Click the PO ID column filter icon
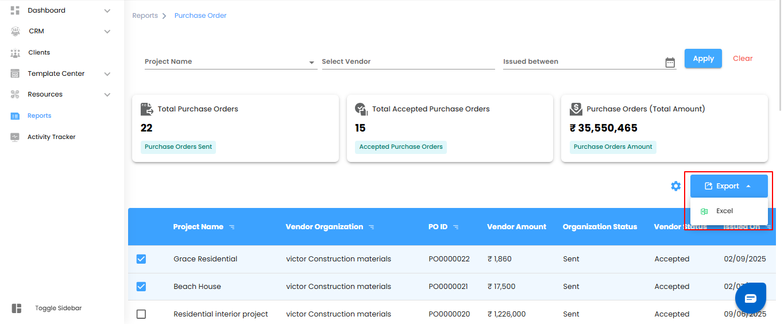Screen dimensions: 784x324 click(x=456, y=227)
